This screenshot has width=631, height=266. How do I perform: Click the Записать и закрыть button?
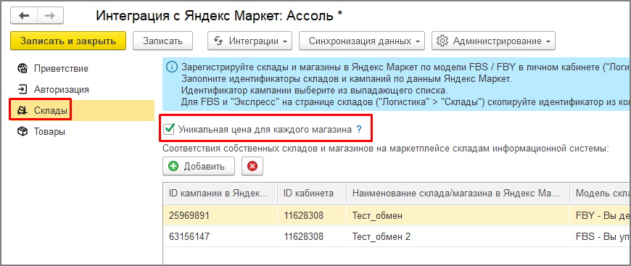[x=68, y=41]
